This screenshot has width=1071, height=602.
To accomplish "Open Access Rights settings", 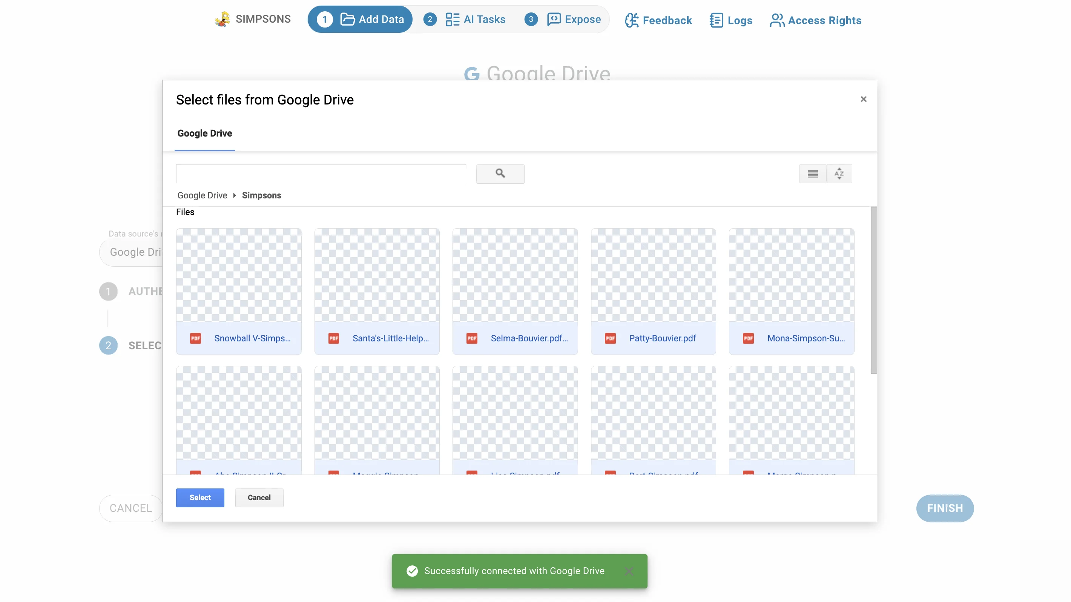I will click(x=815, y=20).
